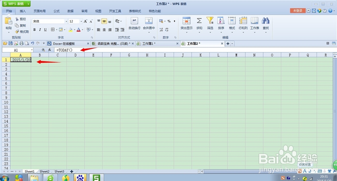Viewport: 337px width, 181px height.
Task: Cut selection with the 剪切 scissors icon
Action: 17,19
